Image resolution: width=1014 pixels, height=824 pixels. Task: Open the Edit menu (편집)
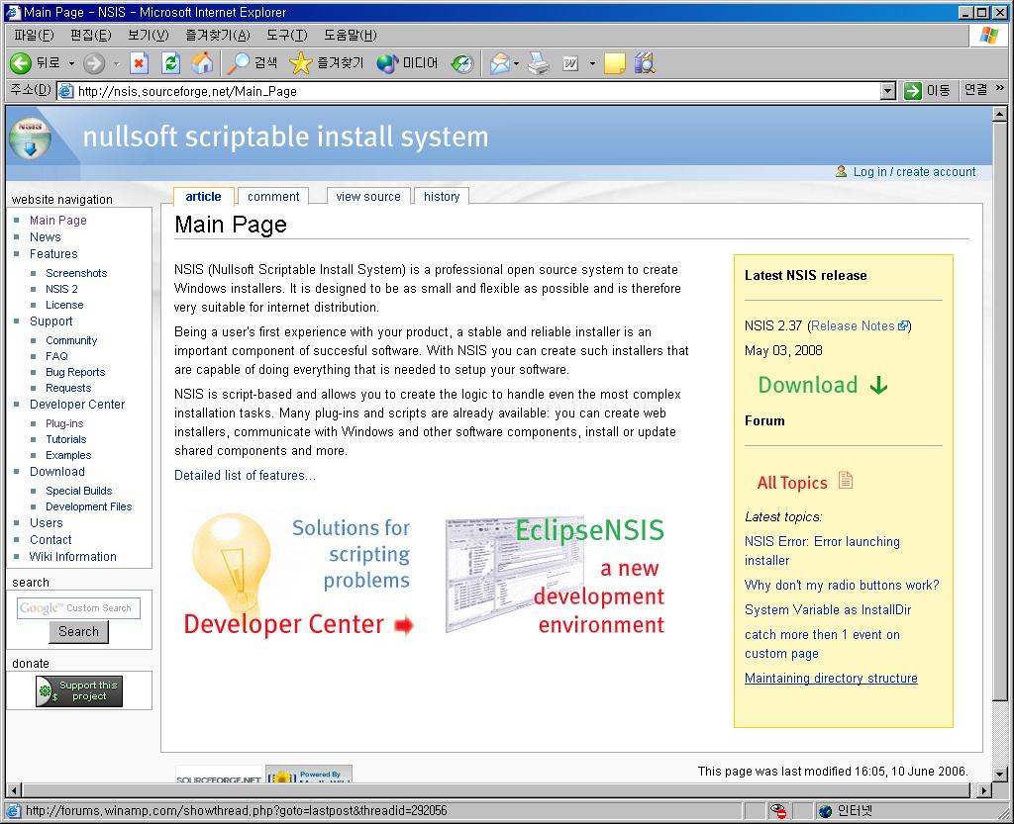(x=90, y=35)
